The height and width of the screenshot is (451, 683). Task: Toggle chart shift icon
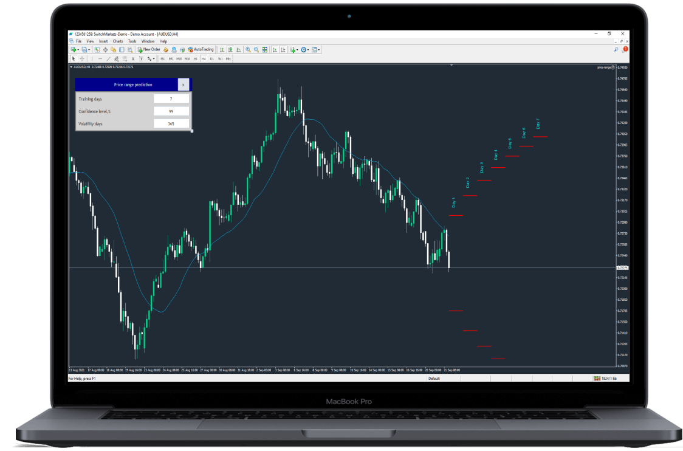point(283,50)
